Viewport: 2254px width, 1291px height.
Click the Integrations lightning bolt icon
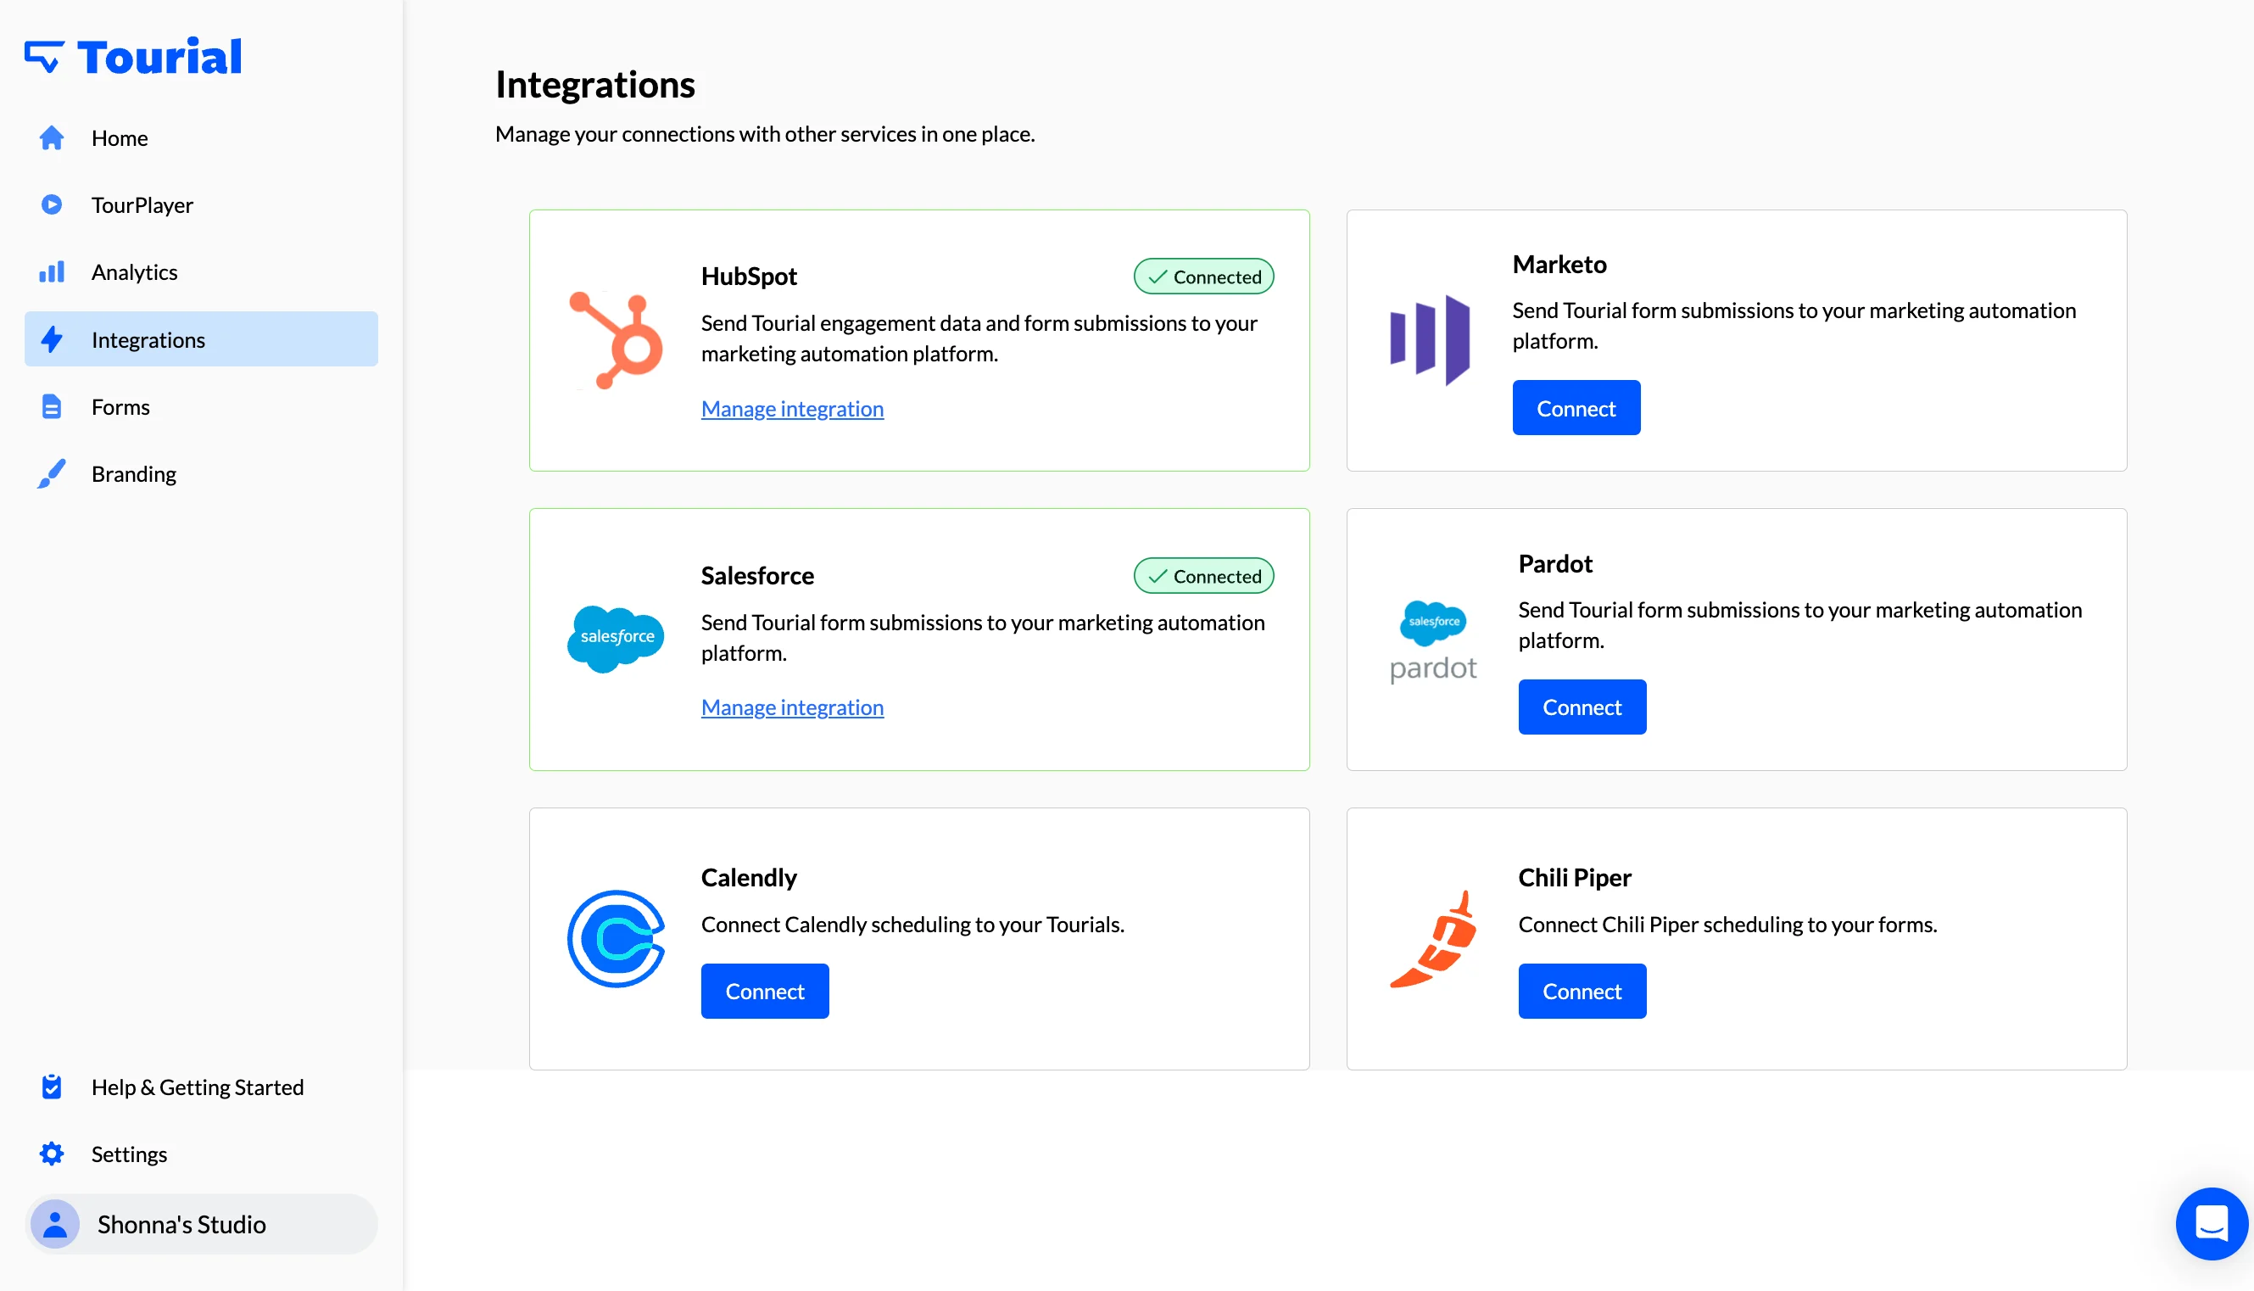52,338
